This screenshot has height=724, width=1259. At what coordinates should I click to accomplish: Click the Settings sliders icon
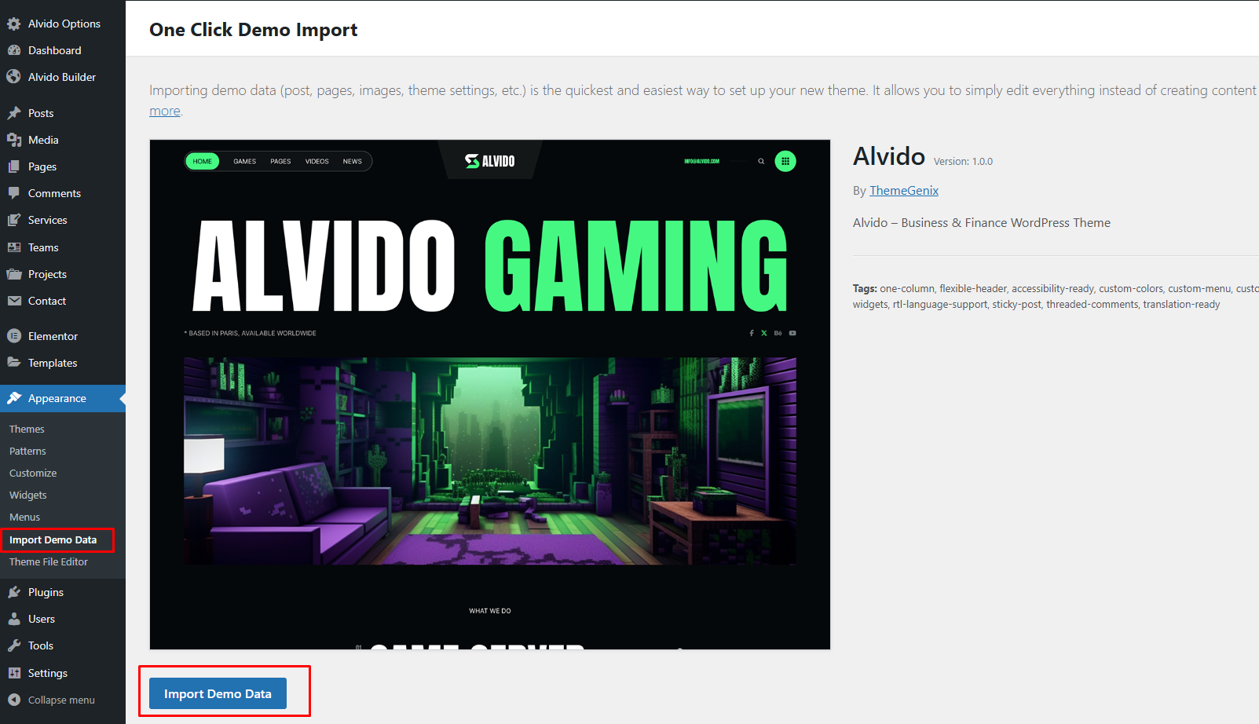(14, 673)
